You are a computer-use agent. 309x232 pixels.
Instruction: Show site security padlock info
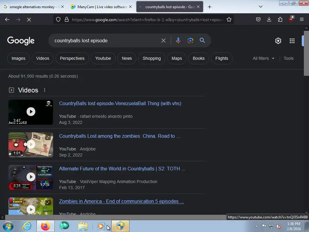click(x=67, y=20)
